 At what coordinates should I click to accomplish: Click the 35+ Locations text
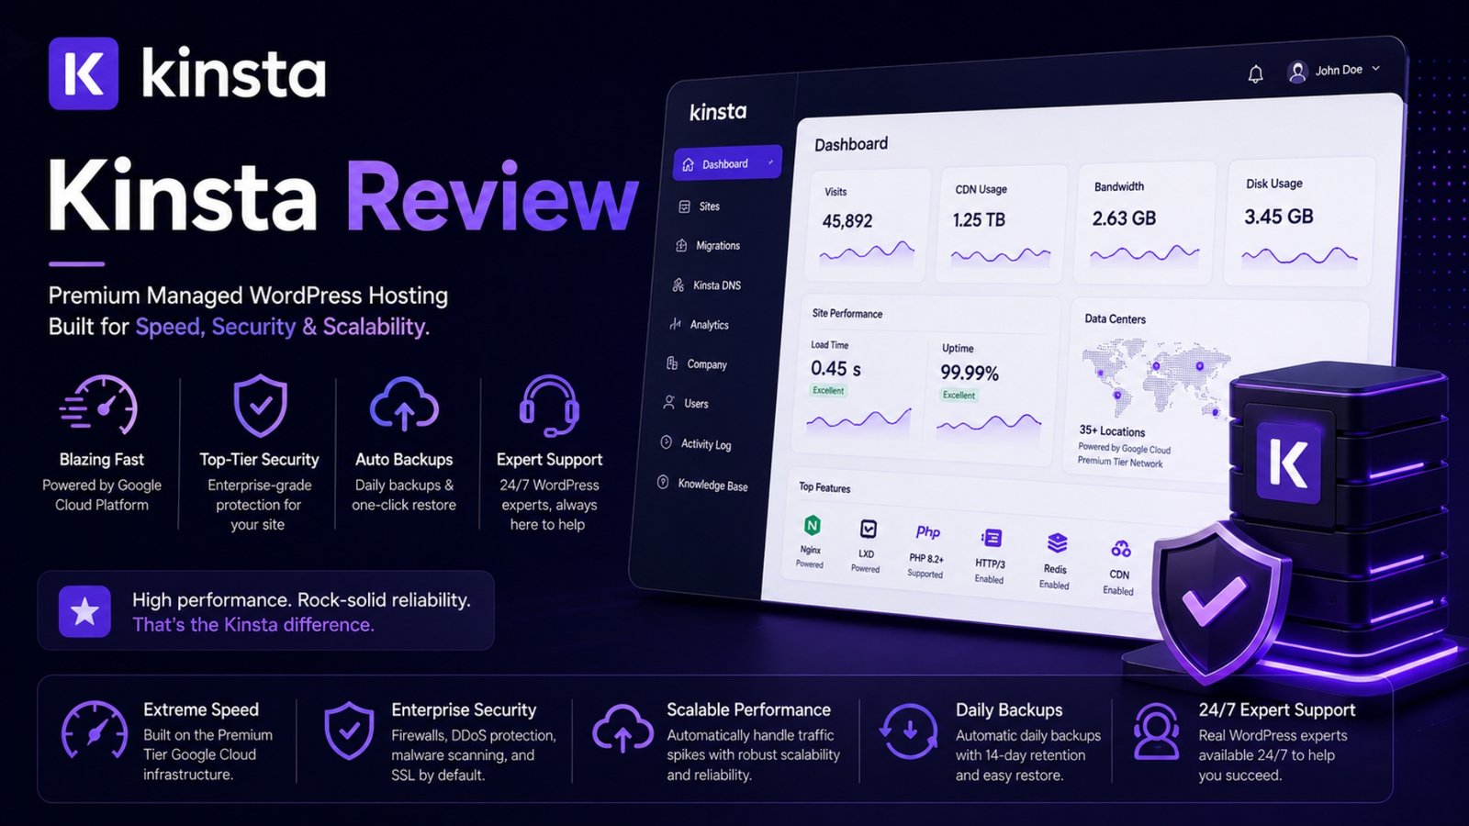[x=1112, y=431]
